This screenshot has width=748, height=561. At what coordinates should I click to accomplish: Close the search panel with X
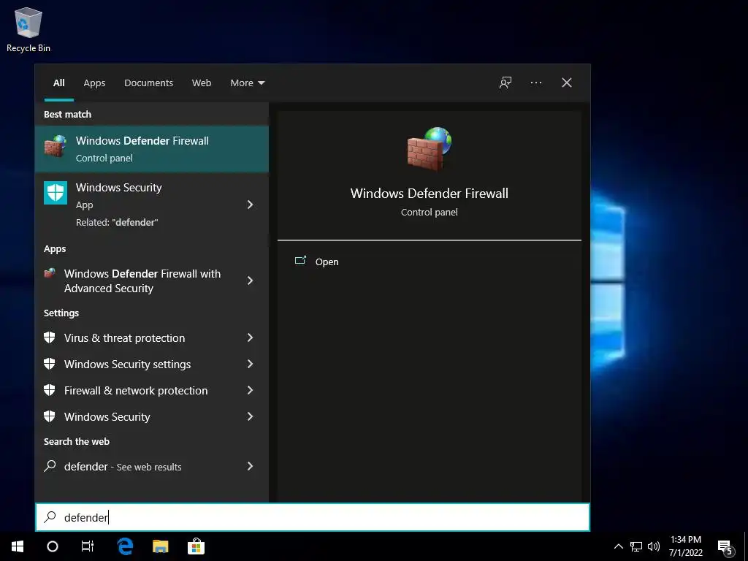pyautogui.click(x=566, y=83)
